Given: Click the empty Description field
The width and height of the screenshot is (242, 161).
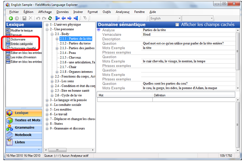Looking at the screenshot, I should tap(188, 39).
